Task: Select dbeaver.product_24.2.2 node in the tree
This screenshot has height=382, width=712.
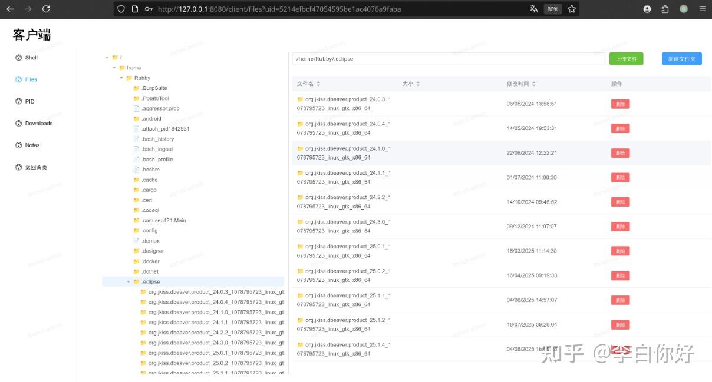Action: click(216, 333)
